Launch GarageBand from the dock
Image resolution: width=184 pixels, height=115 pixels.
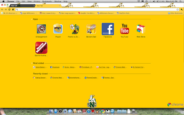[x=98, y=111]
